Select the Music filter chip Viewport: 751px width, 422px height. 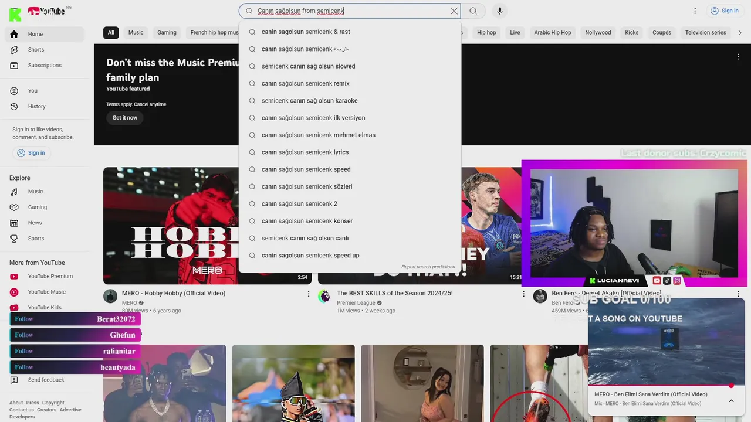point(136,33)
